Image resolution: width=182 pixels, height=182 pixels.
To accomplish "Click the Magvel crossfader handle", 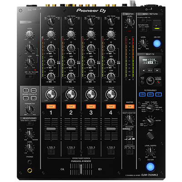I will (81, 169).
